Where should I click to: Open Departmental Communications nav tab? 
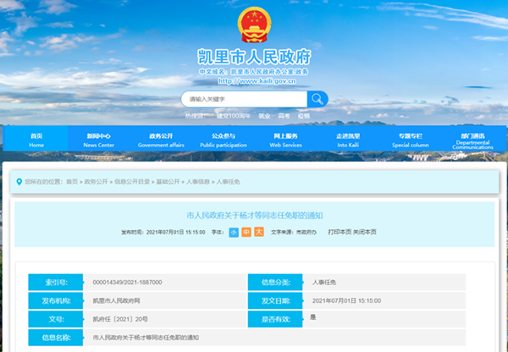pos(472,140)
